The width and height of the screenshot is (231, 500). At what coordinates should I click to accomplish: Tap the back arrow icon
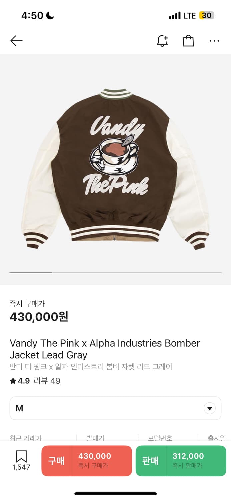tap(16, 41)
